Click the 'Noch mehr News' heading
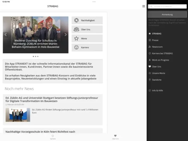188x141 pixels. point(19,89)
